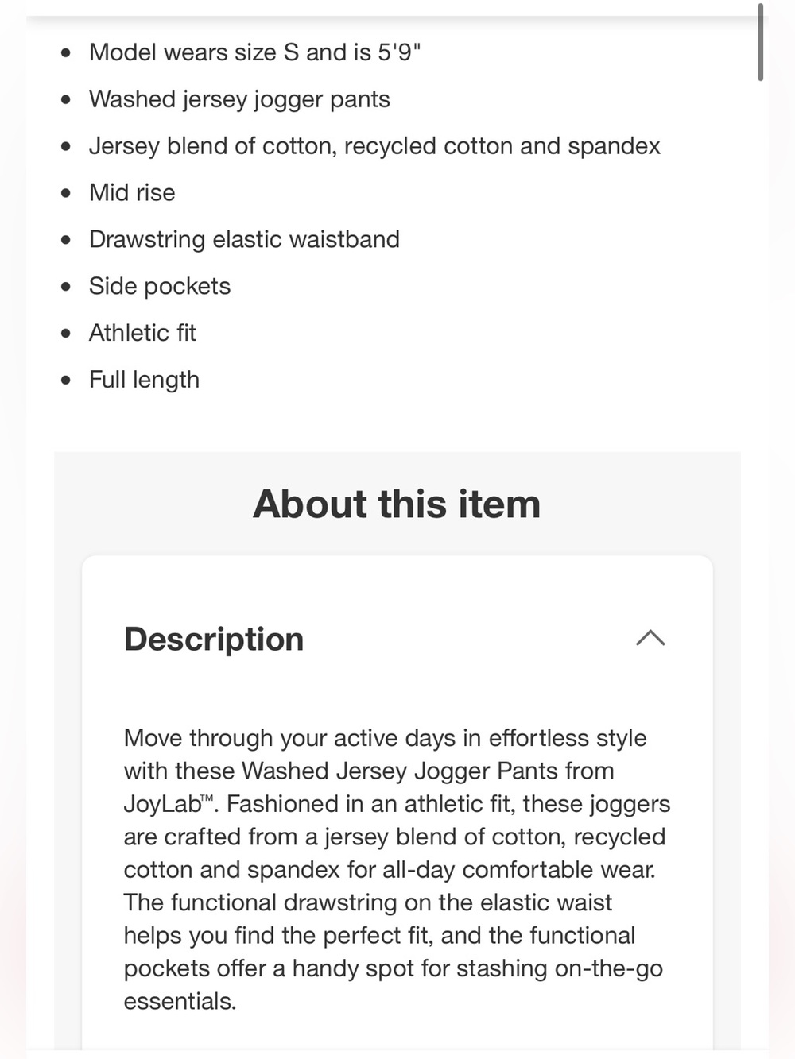Click the Athletic fit bullet text
The image size is (795, 1059).
pos(142,333)
